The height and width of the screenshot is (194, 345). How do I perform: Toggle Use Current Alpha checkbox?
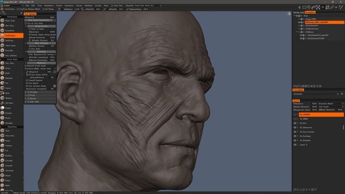point(27,86)
